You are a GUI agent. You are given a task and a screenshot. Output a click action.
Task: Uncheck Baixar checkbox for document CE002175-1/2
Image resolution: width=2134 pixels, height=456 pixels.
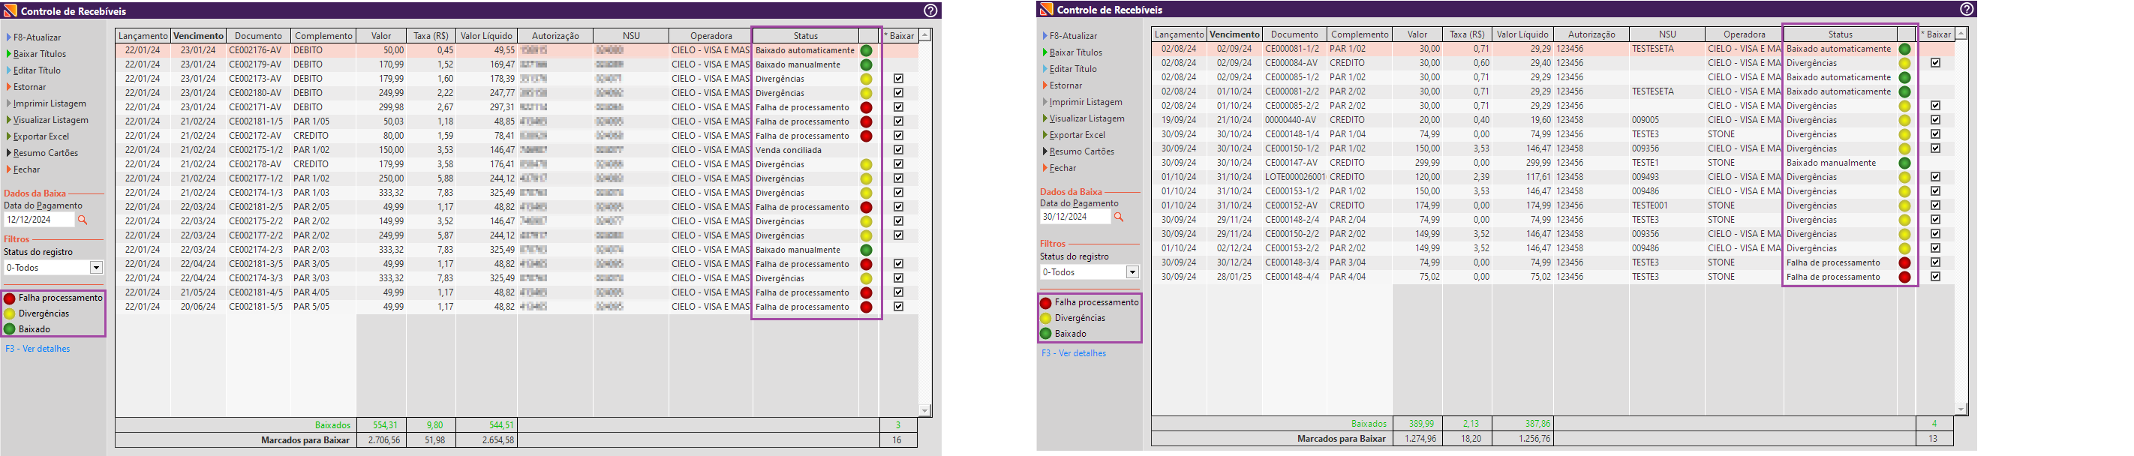pyautogui.click(x=898, y=150)
